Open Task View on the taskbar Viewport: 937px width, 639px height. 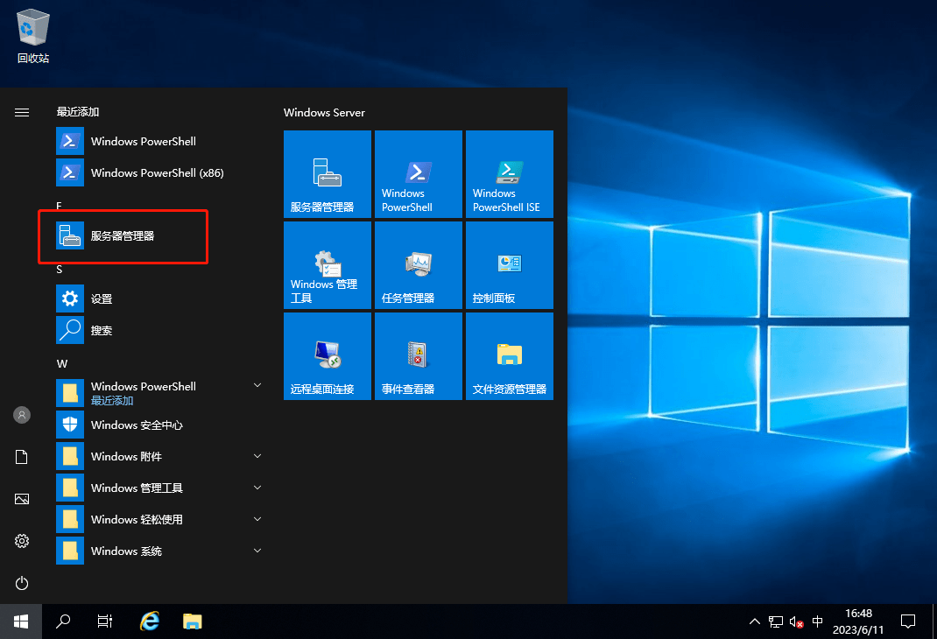click(x=104, y=621)
